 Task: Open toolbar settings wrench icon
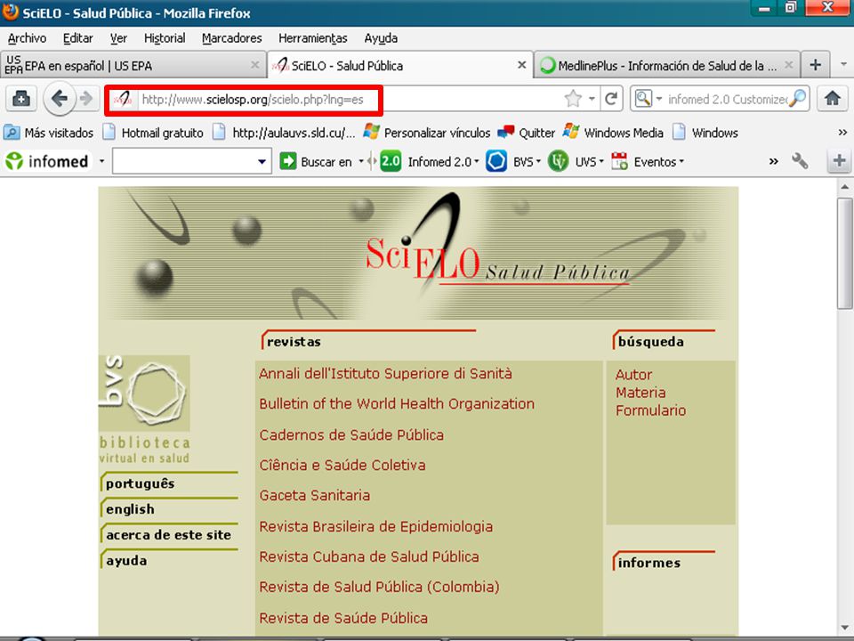click(800, 161)
